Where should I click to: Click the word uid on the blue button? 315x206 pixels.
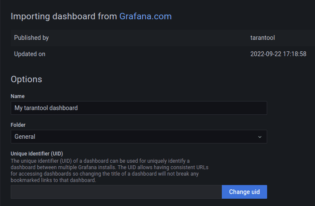point(256,192)
